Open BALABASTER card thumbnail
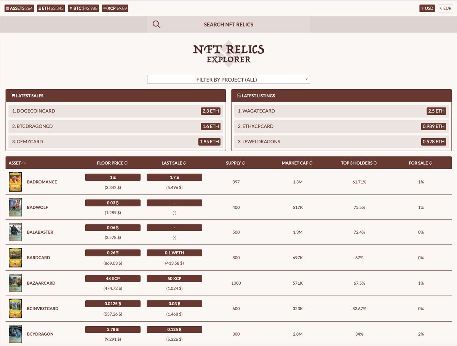The image size is (457, 346). (x=15, y=232)
